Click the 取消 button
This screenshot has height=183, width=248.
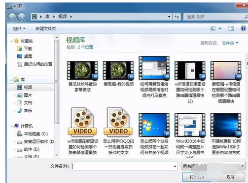click(230, 177)
